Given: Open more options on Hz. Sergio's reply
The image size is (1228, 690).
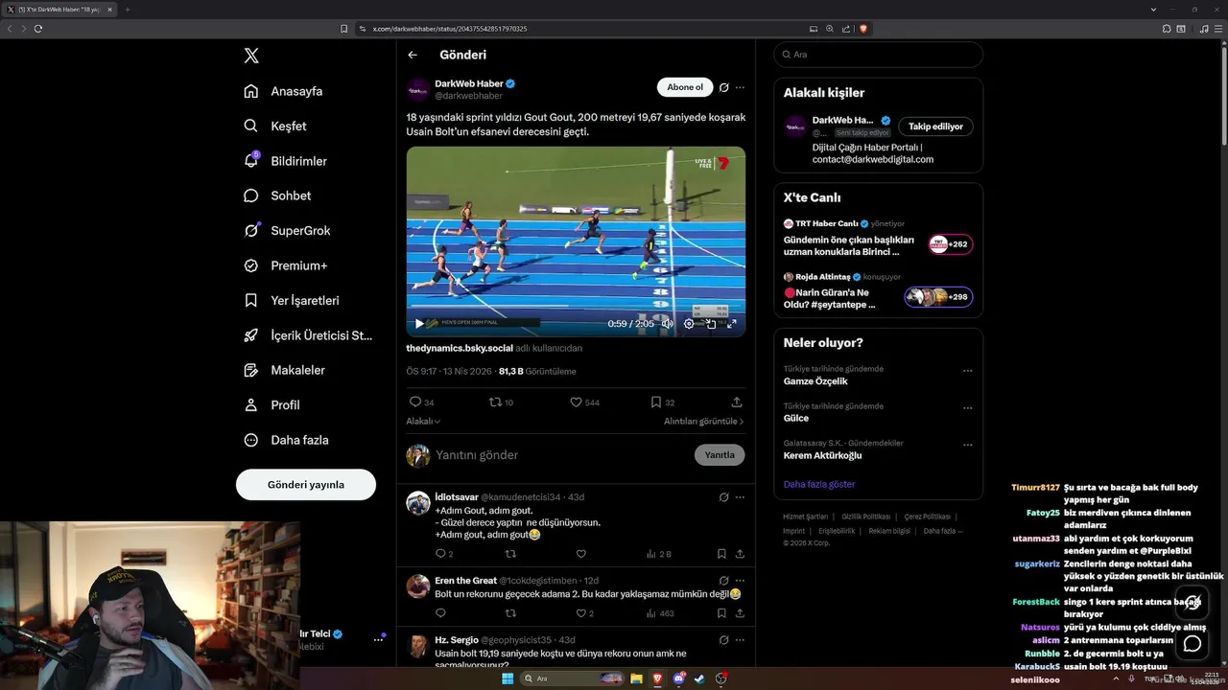Looking at the screenshot, I should pyautogui.click(x=740, y=640).
